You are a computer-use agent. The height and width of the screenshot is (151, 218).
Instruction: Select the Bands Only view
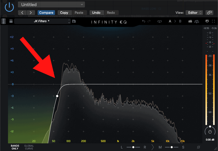15,147
